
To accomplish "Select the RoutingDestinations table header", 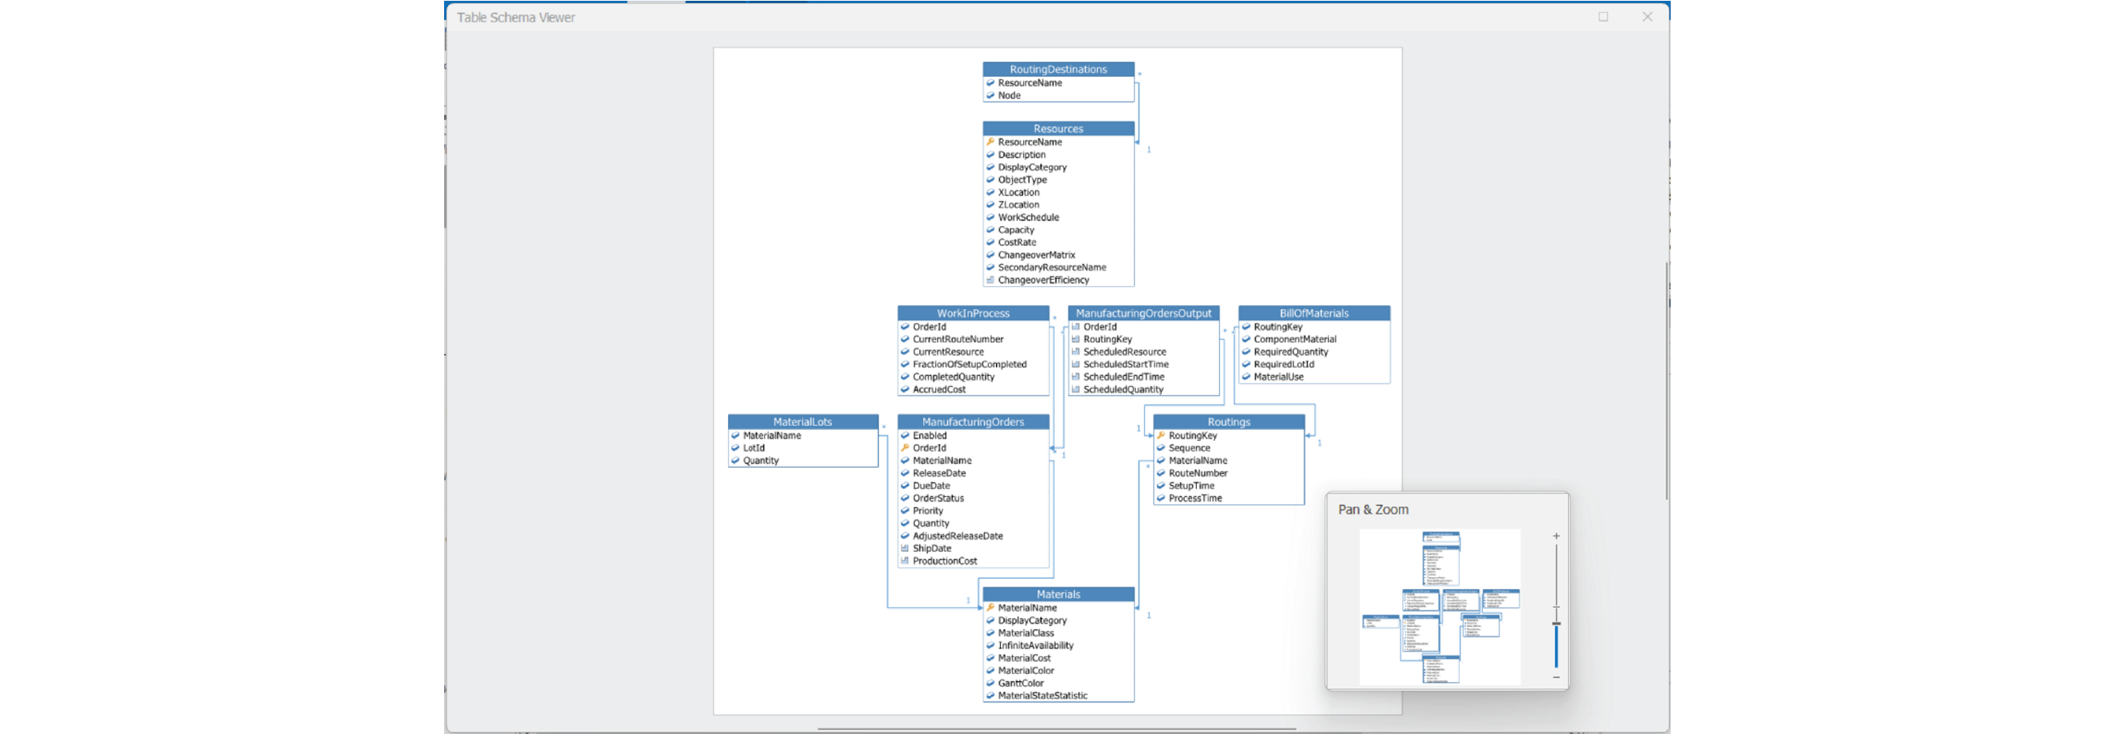I will pyautogui.click(x=1058, y=70).
